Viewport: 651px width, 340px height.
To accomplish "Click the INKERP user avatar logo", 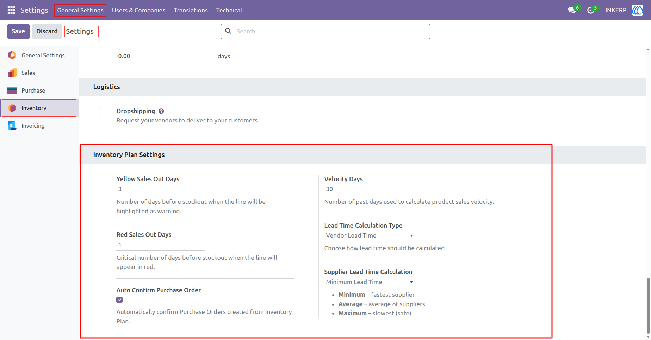I will pyautogui.click(x=638, y=10).
